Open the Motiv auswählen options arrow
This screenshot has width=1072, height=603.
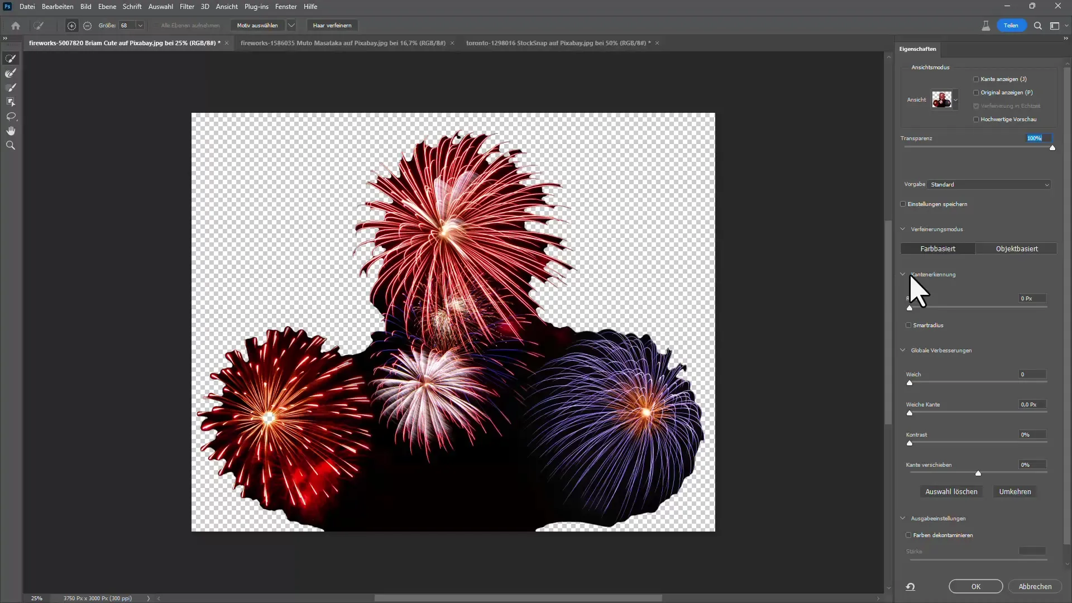[291, 26]
